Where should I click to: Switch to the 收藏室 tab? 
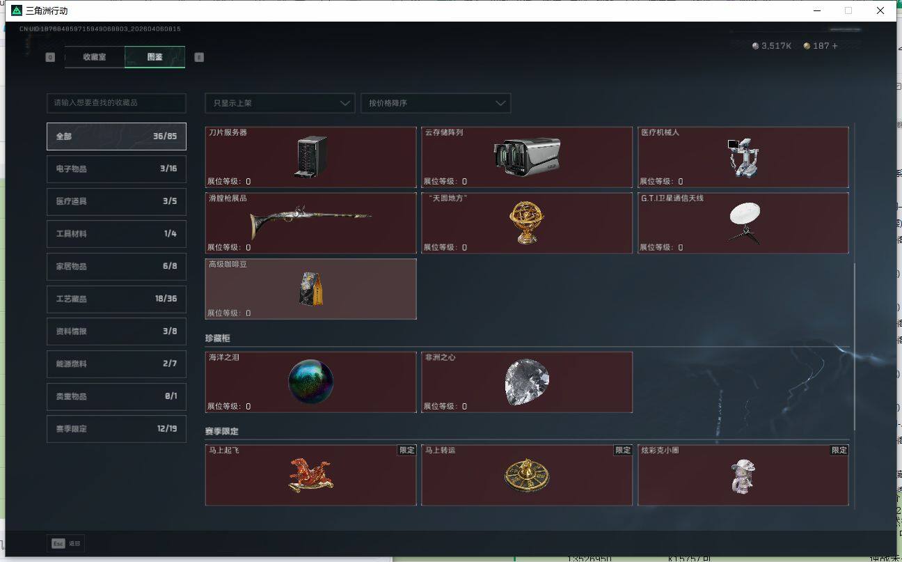tap(95, 57)
